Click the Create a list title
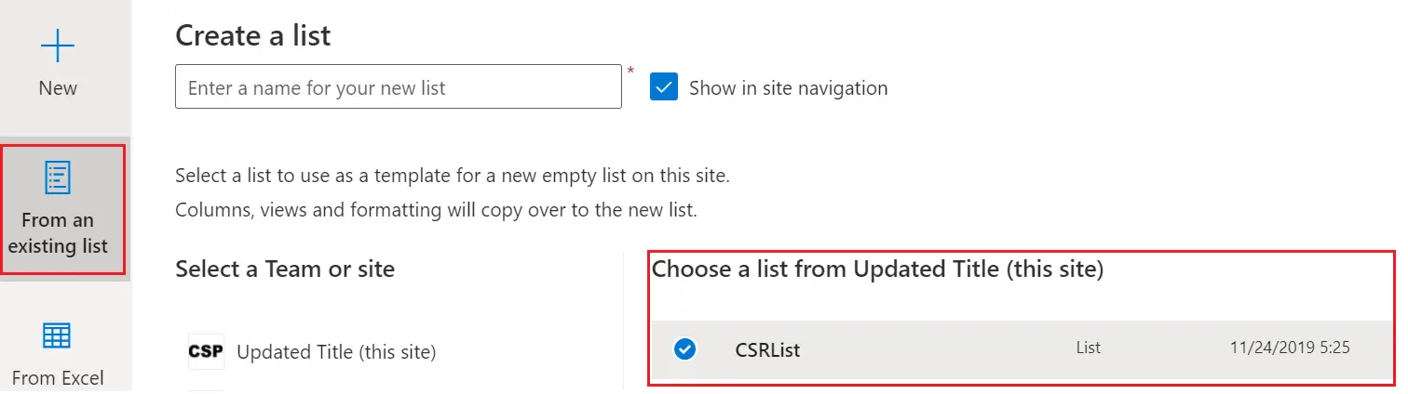Screen dimensions: 1408x394 [253, 36]
